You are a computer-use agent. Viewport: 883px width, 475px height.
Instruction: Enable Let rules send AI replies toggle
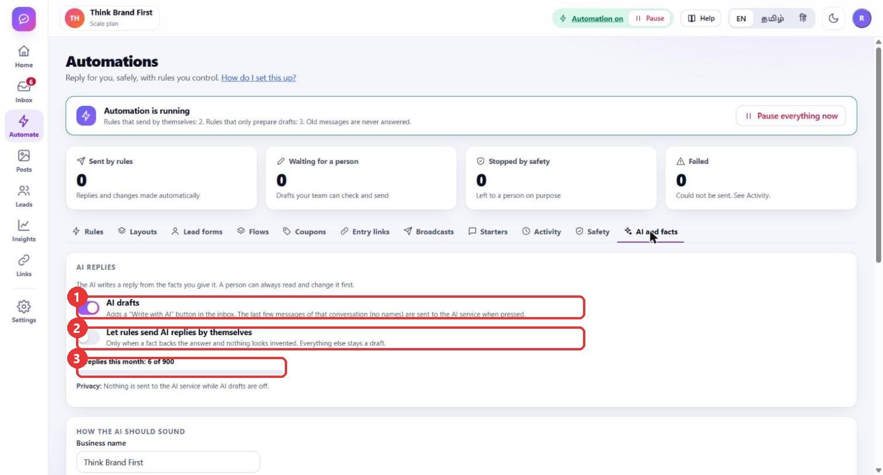(x=88, y=337)
